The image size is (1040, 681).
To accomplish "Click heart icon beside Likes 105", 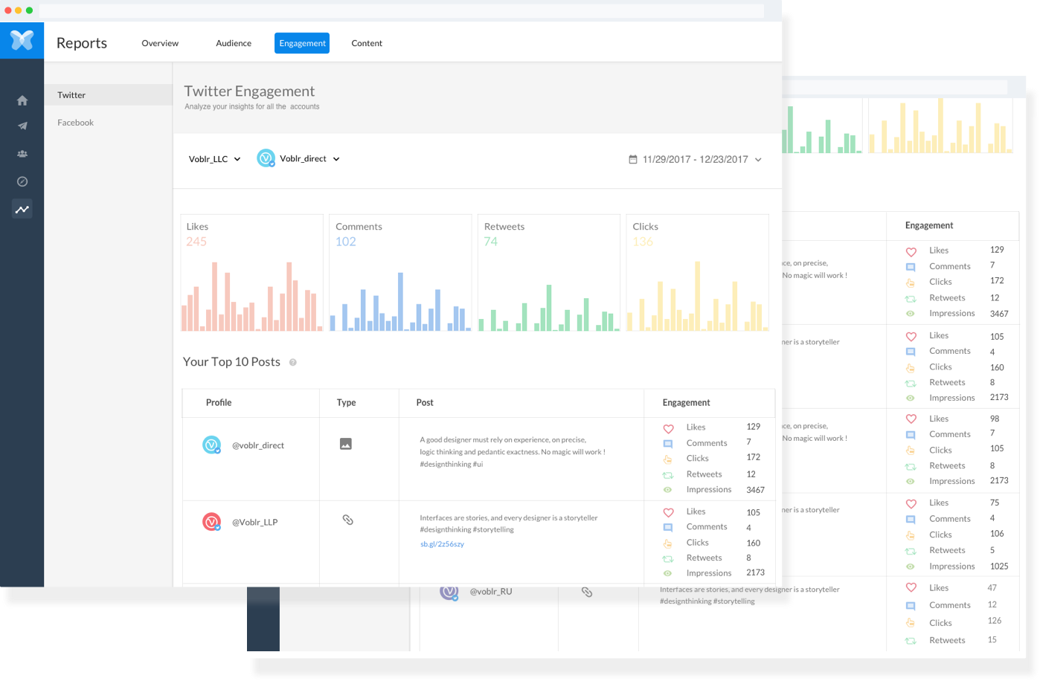I will click(x=668, y=512).
